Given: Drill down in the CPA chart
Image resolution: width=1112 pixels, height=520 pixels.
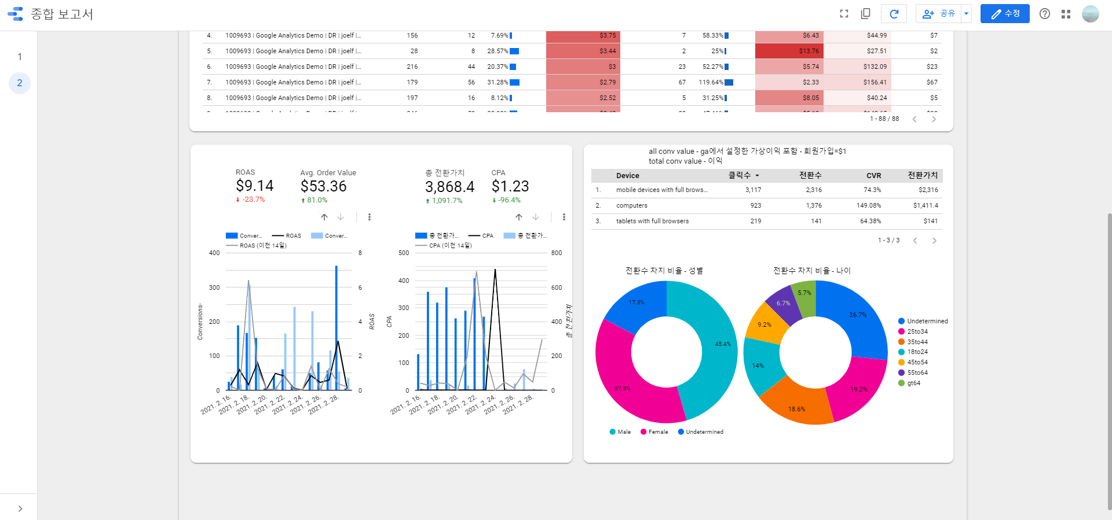Looking at the screenshot, I should pyautogui.click(x=536, y=217).
